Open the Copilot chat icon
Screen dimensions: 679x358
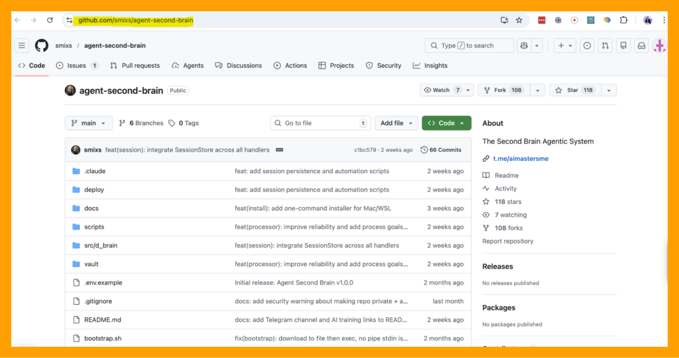[524, 45]
